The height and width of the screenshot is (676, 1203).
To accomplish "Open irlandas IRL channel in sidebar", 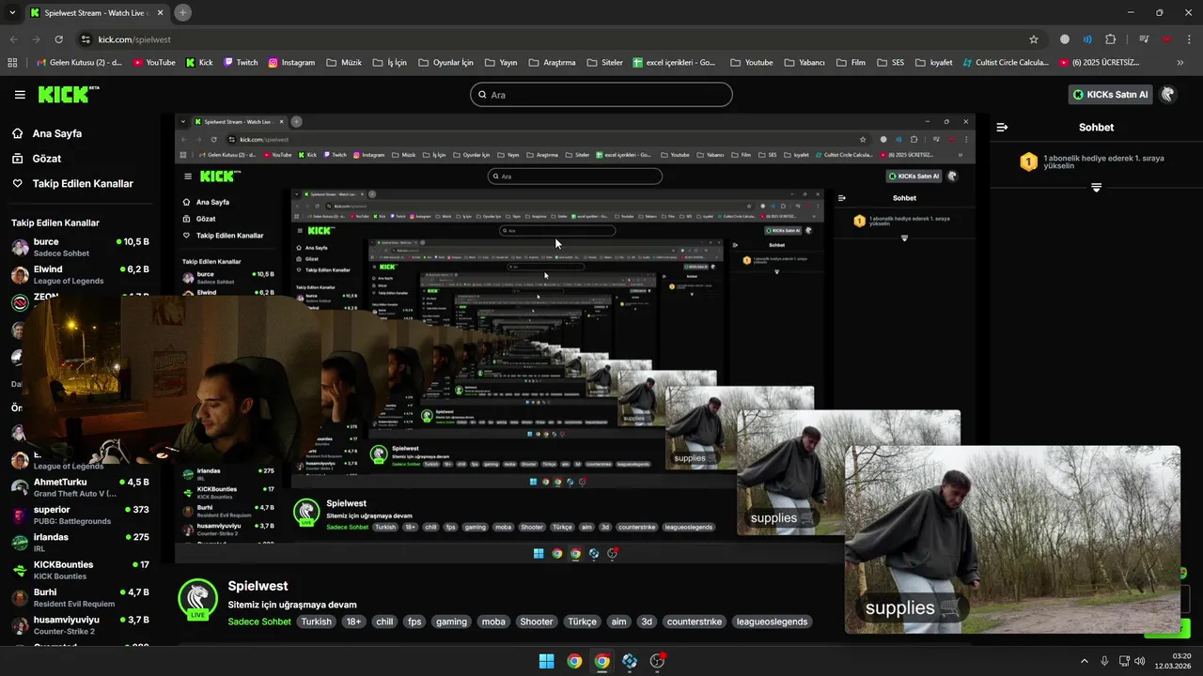I will 80,543.
